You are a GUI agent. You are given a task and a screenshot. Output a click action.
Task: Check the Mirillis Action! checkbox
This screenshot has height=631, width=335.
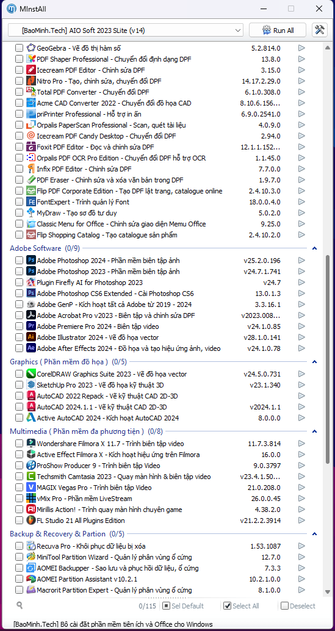tap(20, 510)
